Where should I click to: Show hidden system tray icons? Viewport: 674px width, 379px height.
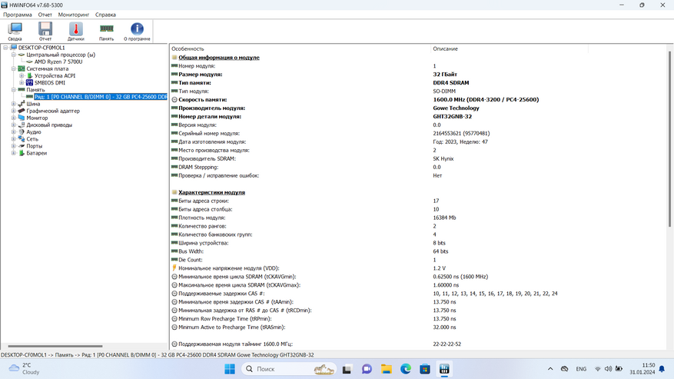(550, 369)
